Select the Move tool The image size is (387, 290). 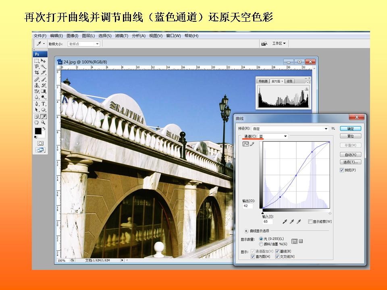(x=44, y=61)
